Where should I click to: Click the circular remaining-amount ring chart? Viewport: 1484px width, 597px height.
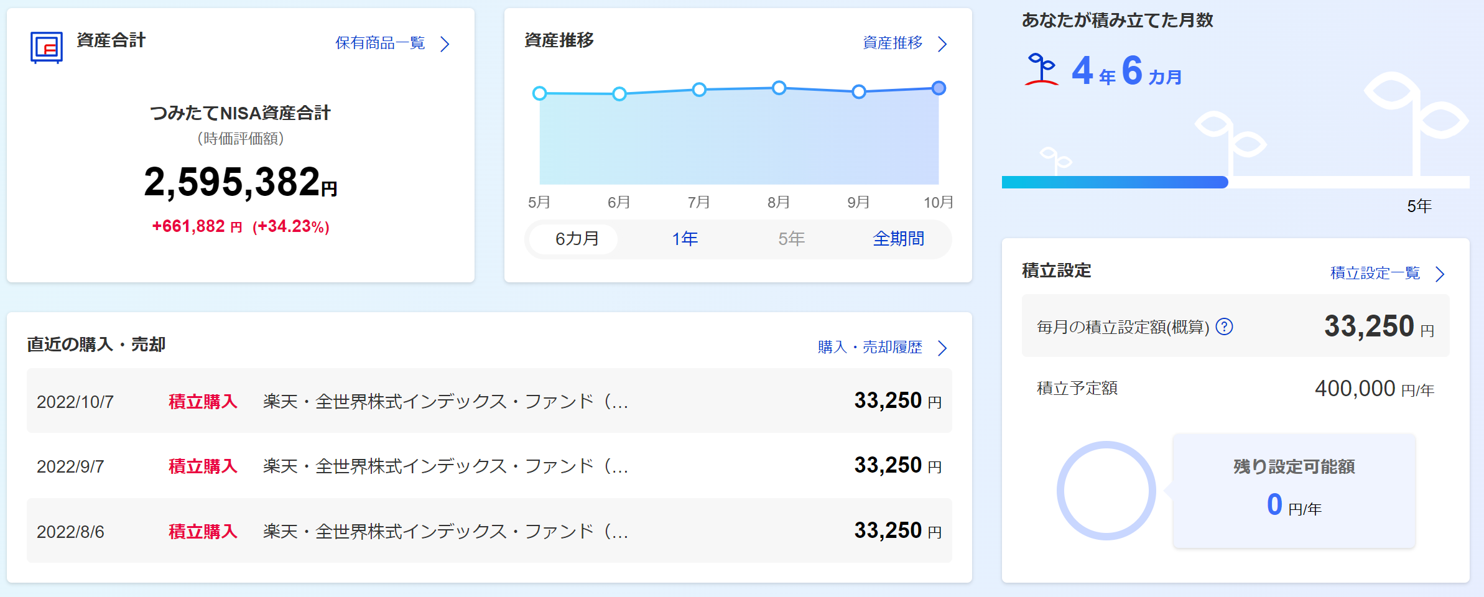point(1106,491)
